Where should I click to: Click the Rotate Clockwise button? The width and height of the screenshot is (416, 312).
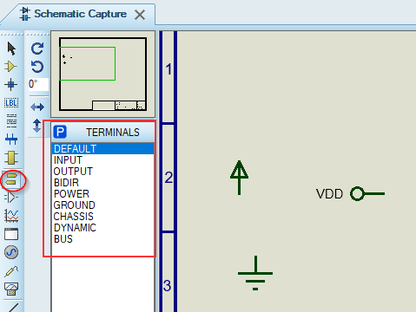click(37, 49)
